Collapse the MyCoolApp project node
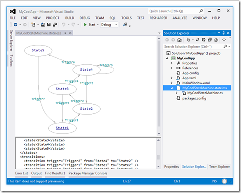Viewport: 241px width, 193px height. pos(167,58)
